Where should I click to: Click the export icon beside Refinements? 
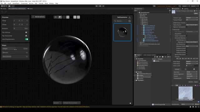(x=130, y=17)
